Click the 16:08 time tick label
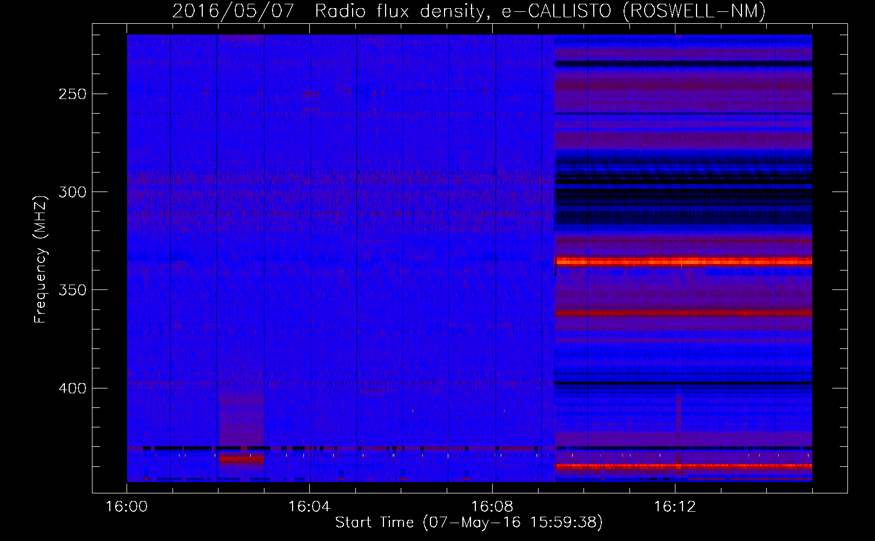 pos(492,507)
